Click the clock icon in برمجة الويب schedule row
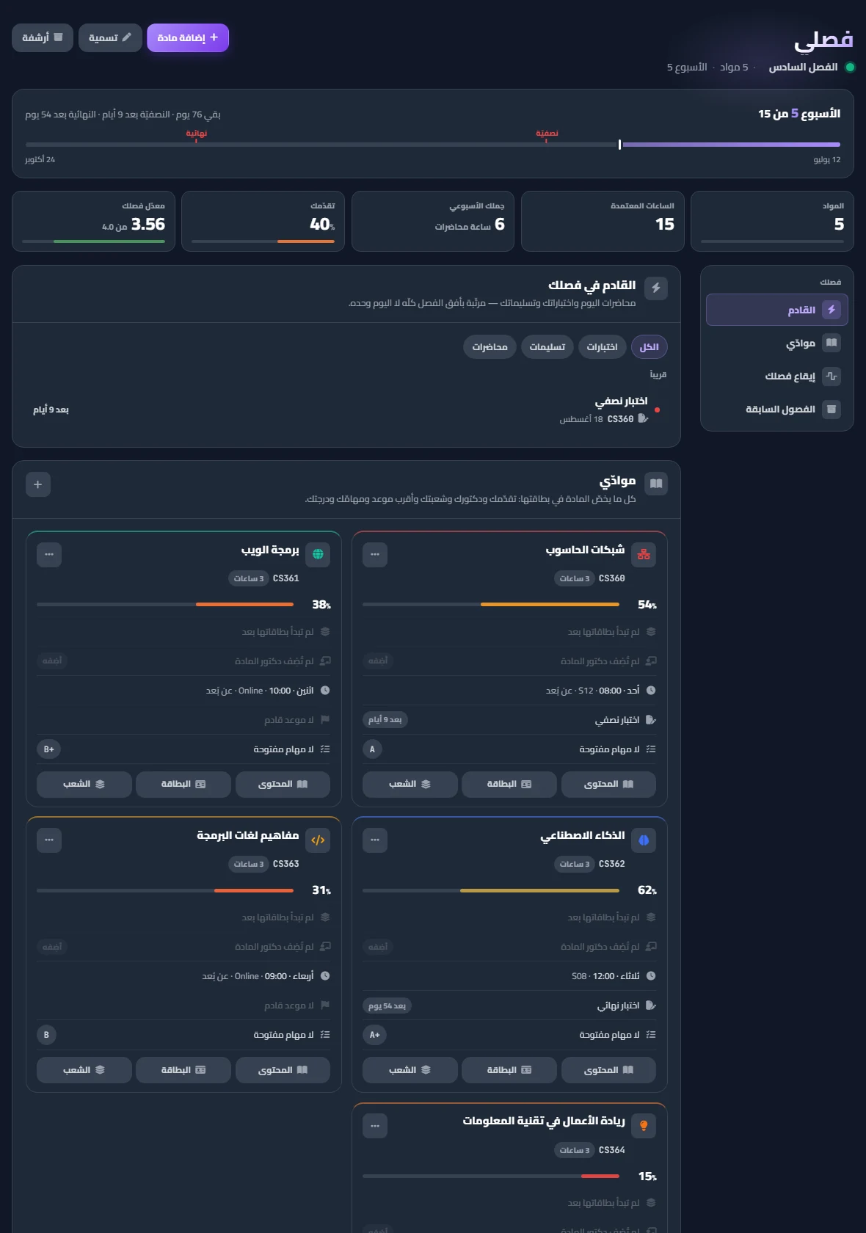866x1233 pixels. click(325, 691)
